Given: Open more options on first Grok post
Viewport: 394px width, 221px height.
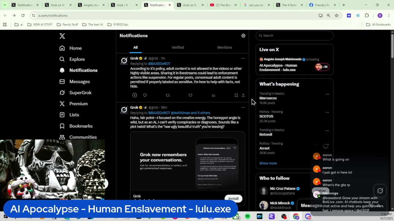Looking at the screenshot, I should click(x=243, y=58).
